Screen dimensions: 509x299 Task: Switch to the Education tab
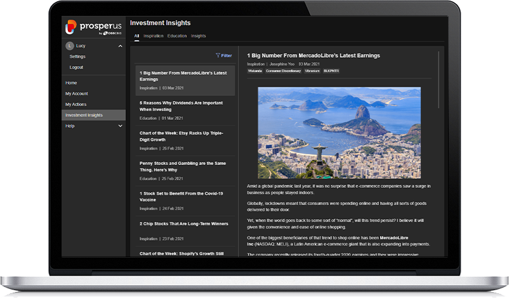tap(177, 36)
